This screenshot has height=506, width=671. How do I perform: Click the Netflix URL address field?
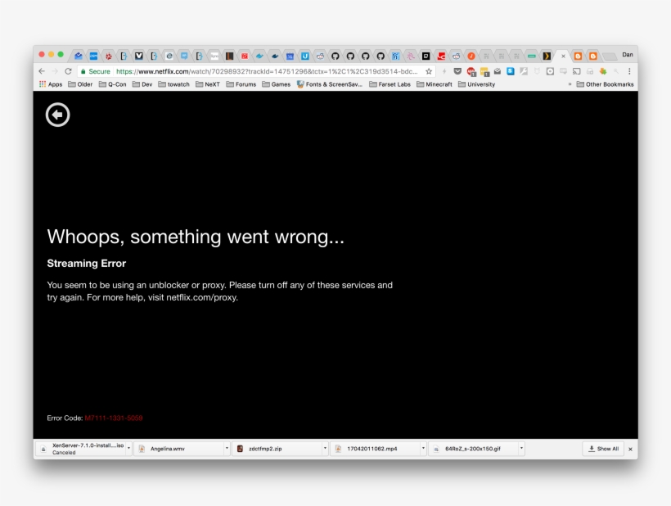click(267, 71)
